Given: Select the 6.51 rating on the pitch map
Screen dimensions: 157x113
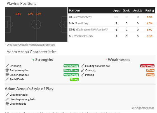Looking at the screenshot, I should pyautogui.click(x=18, y=14).
